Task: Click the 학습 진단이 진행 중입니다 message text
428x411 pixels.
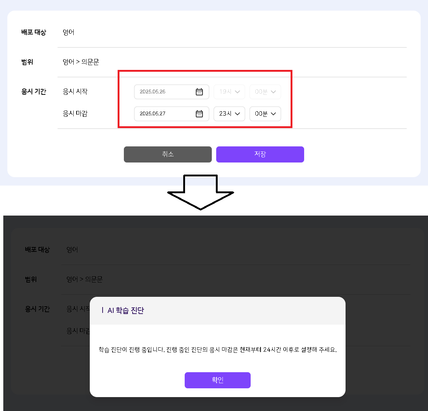Action: 217,350
